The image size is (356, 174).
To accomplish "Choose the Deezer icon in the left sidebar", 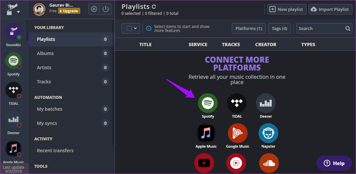I will tap(14, 119).
